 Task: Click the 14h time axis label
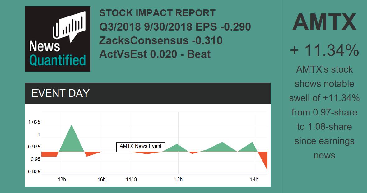coord(254,179)
